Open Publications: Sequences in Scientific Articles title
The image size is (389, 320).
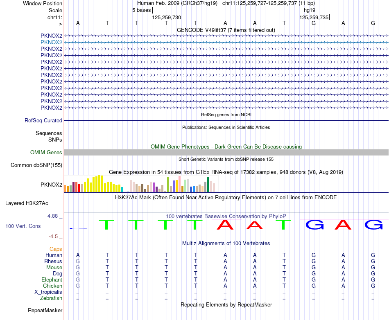[226, 127]
